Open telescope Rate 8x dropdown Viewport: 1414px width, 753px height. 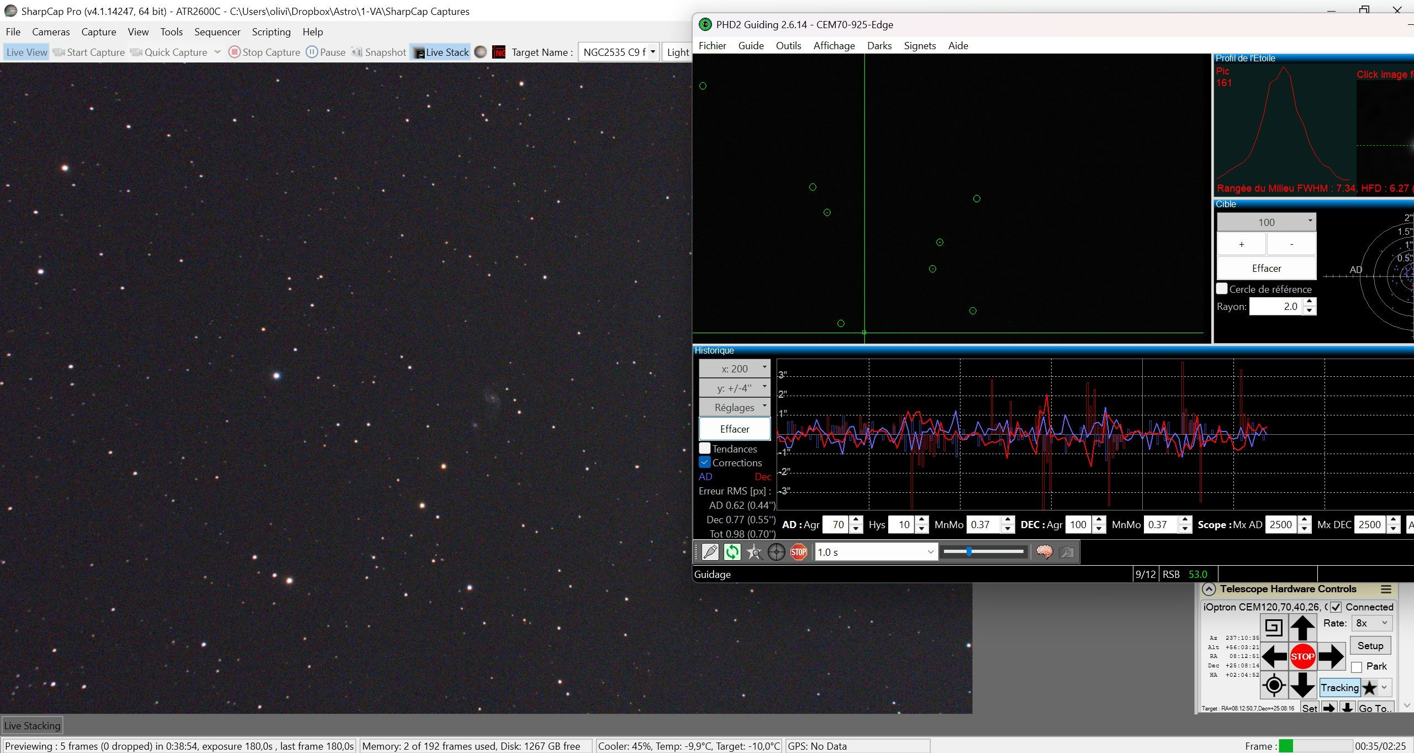tap(1371, 623)
